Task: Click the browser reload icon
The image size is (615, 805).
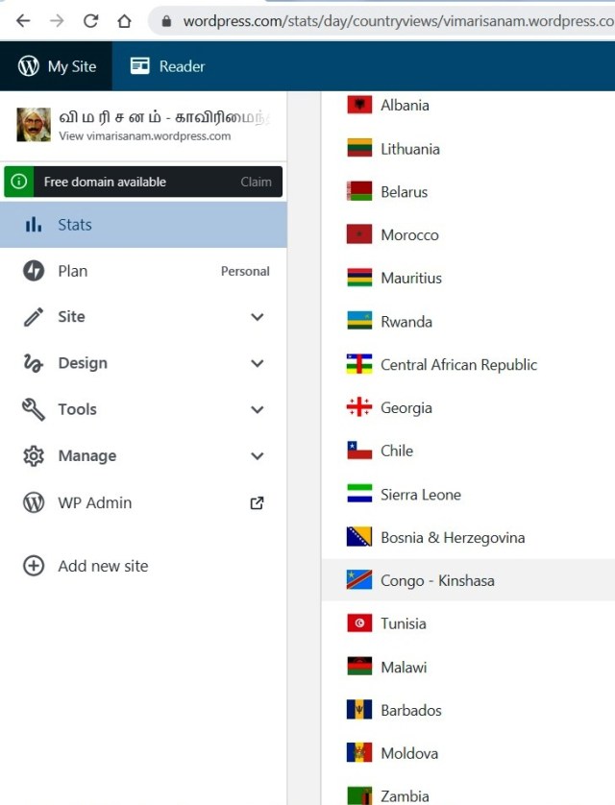Action: click(90, 20)
